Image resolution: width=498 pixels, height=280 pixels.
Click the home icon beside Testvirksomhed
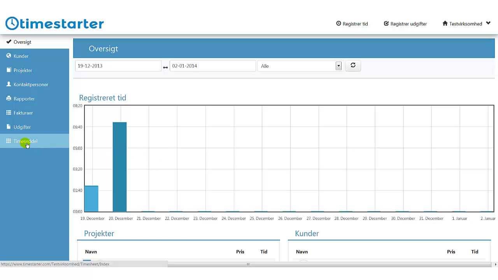coord(445,23)
